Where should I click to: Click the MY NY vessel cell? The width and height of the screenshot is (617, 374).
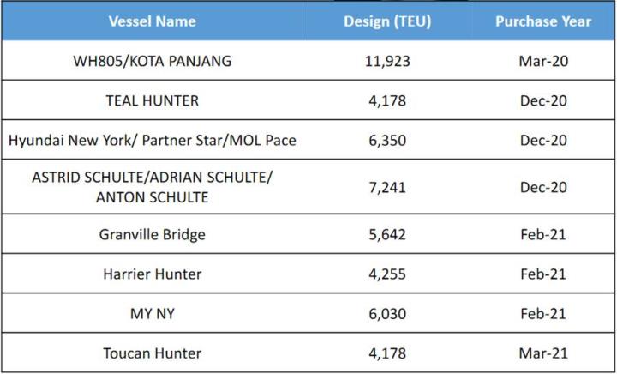[152, 314]
